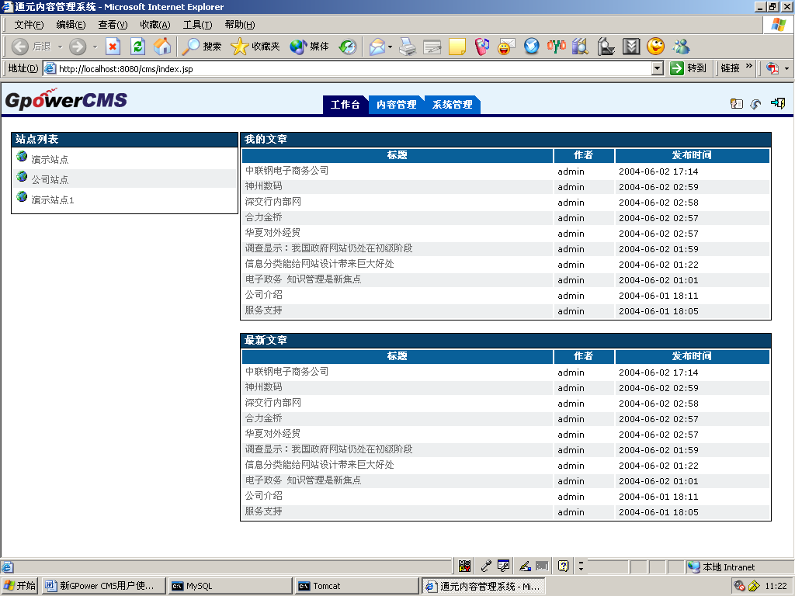Image resolution: width=795 pixels, height=596 pixels.
Task: Click the stop (red X) toolbar icon
Action: click(x=114, y=47)
